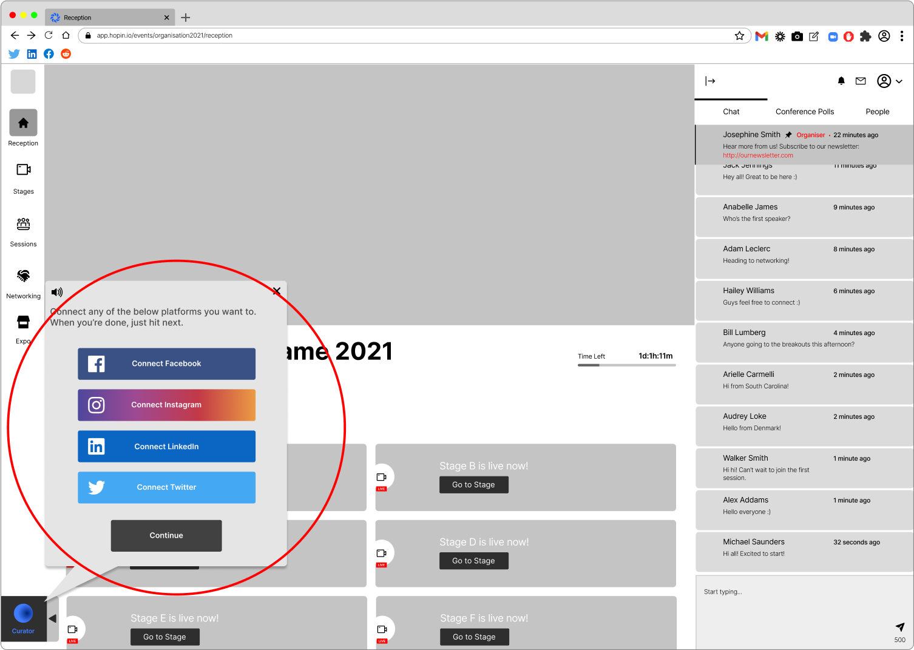This screenshot has width=914, height=650.
Task: Open the LinkedIn bookmark in the browser
Action: coord(32,54)
